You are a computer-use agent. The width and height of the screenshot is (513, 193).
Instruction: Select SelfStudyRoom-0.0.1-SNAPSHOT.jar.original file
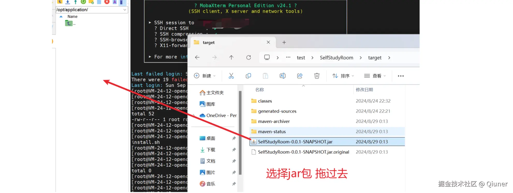coord(327,152)
